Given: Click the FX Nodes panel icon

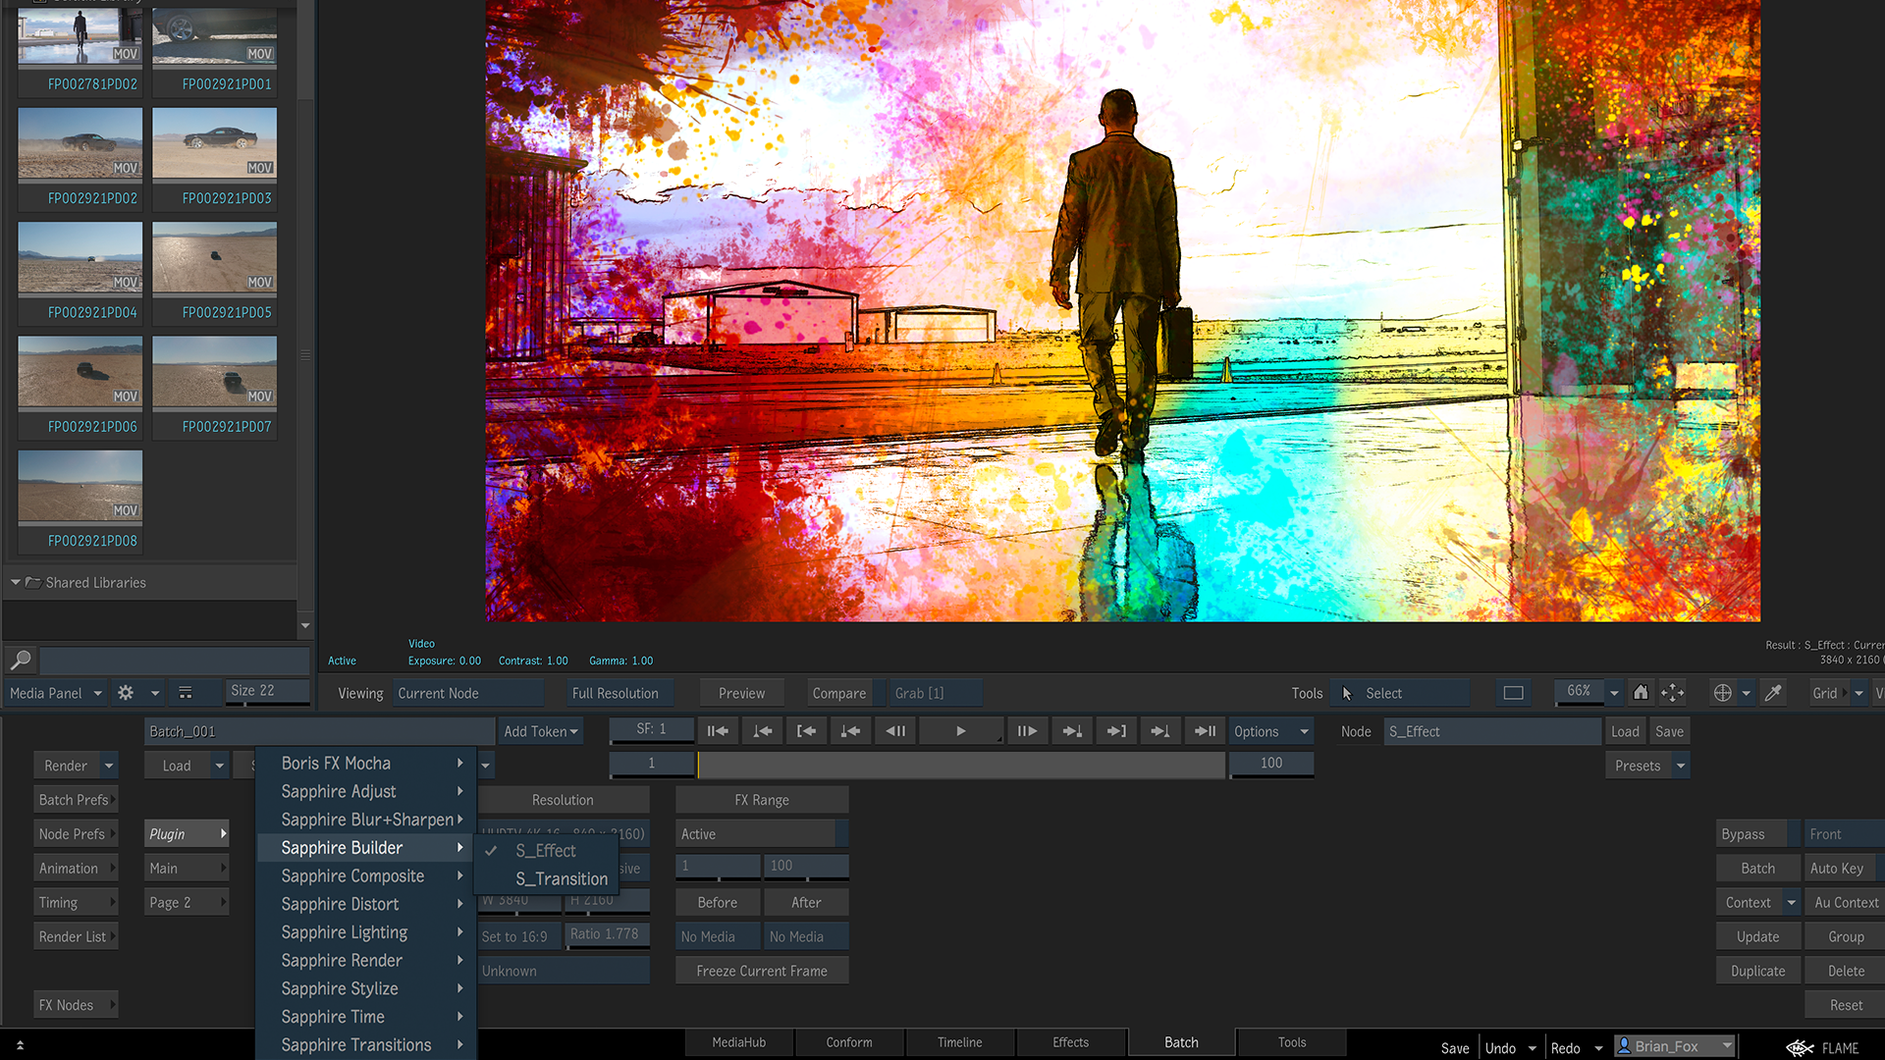Looking at the screenshot, I should tap(74, 1004).
